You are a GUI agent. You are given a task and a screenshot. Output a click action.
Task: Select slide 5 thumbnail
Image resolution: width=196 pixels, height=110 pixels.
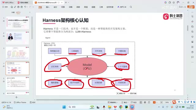[17, 83]
